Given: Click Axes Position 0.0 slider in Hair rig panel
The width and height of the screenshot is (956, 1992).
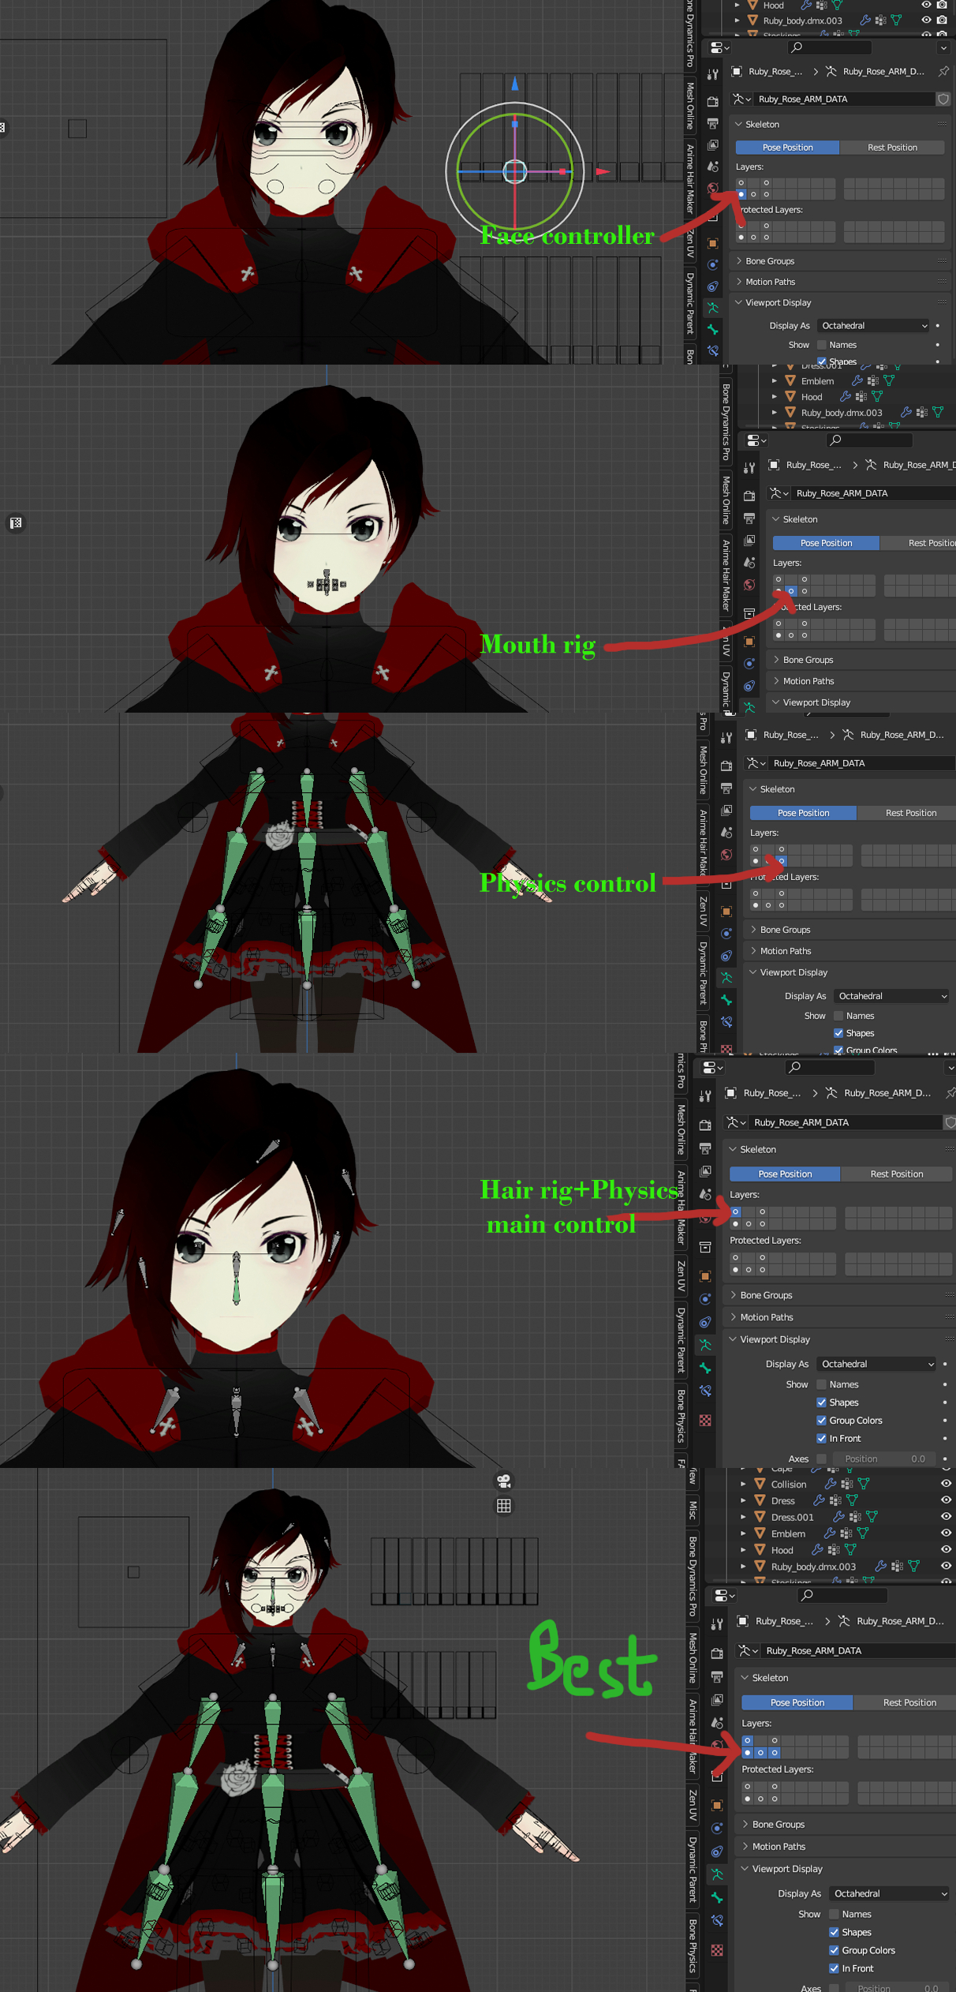Looking at the screenshot, I should click(883, 1458).
